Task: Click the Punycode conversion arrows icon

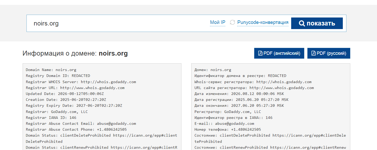Action: 232,22
